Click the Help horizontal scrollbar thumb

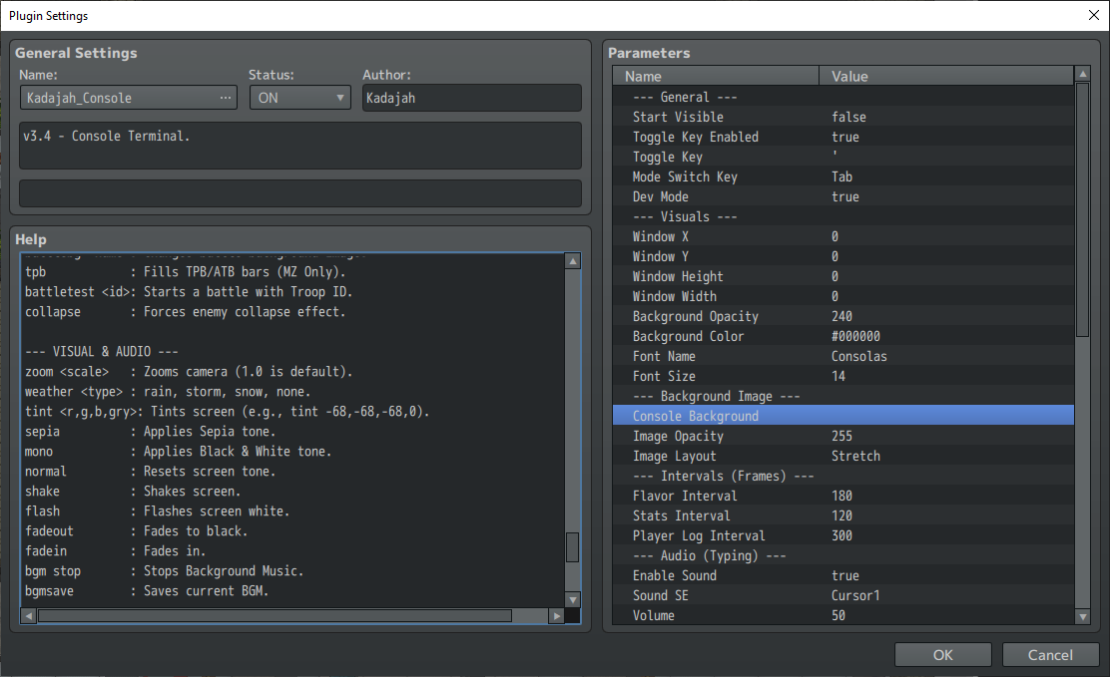275,616
